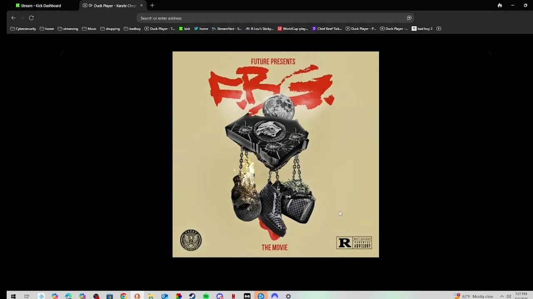
Task: Go back with the browser back arrow
Action: coord(13,18)
